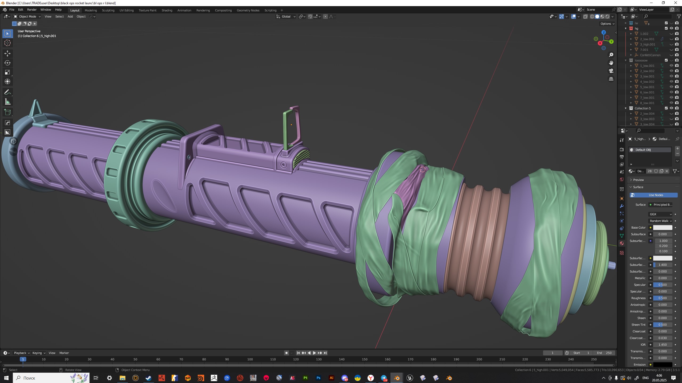Activate the Transform tool
This screenshot has width=682, height=383.
click(x=7, y=81)
